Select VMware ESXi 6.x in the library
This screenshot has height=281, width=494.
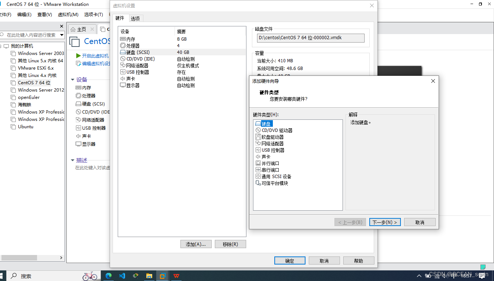tap(32, 68)
